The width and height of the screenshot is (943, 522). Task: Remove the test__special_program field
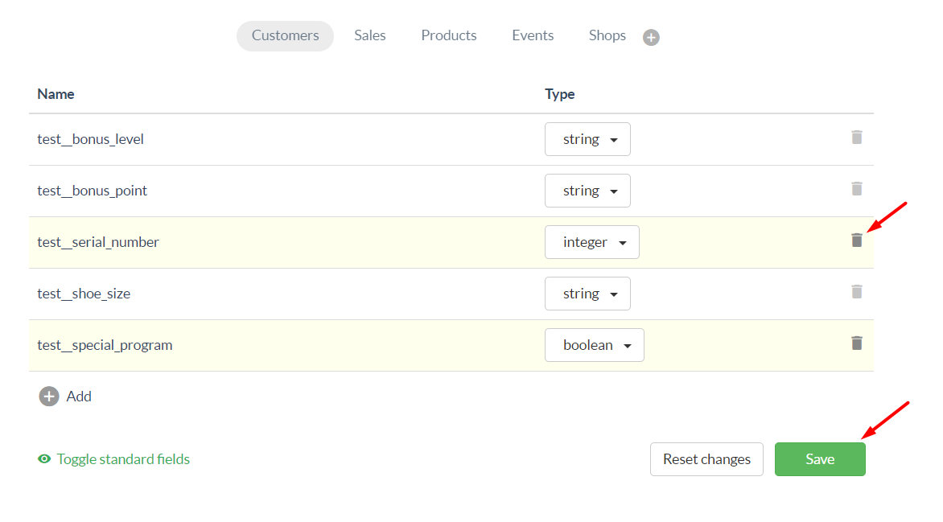click(857, 343)
